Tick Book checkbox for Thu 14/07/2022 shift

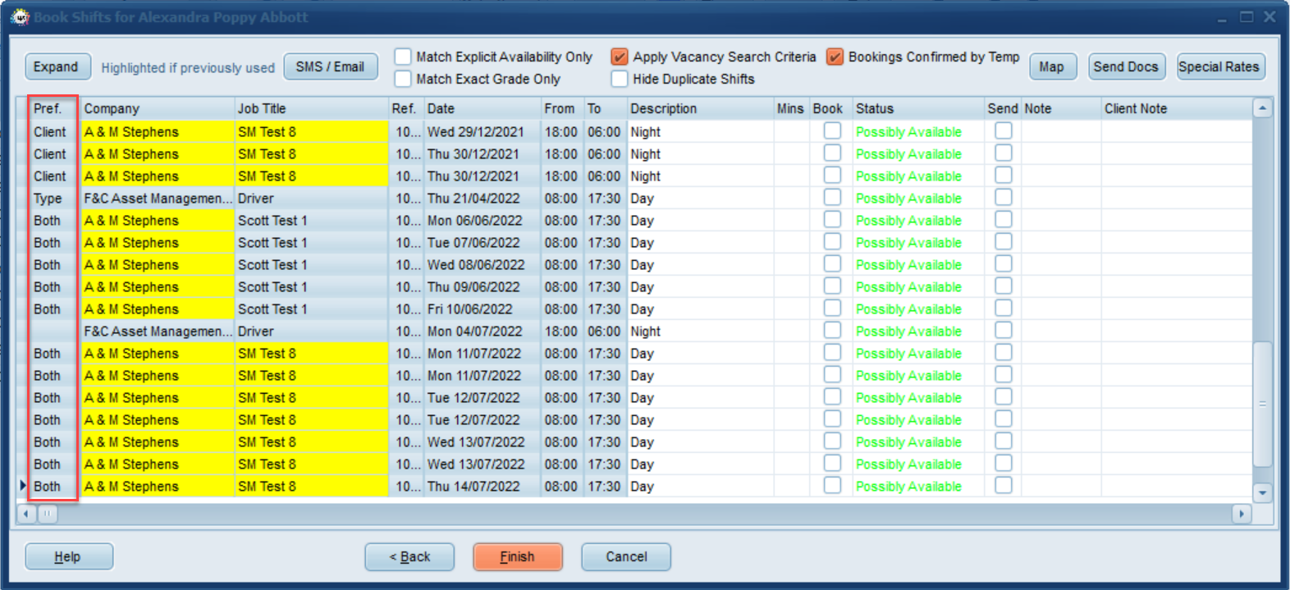click(832, 486)
